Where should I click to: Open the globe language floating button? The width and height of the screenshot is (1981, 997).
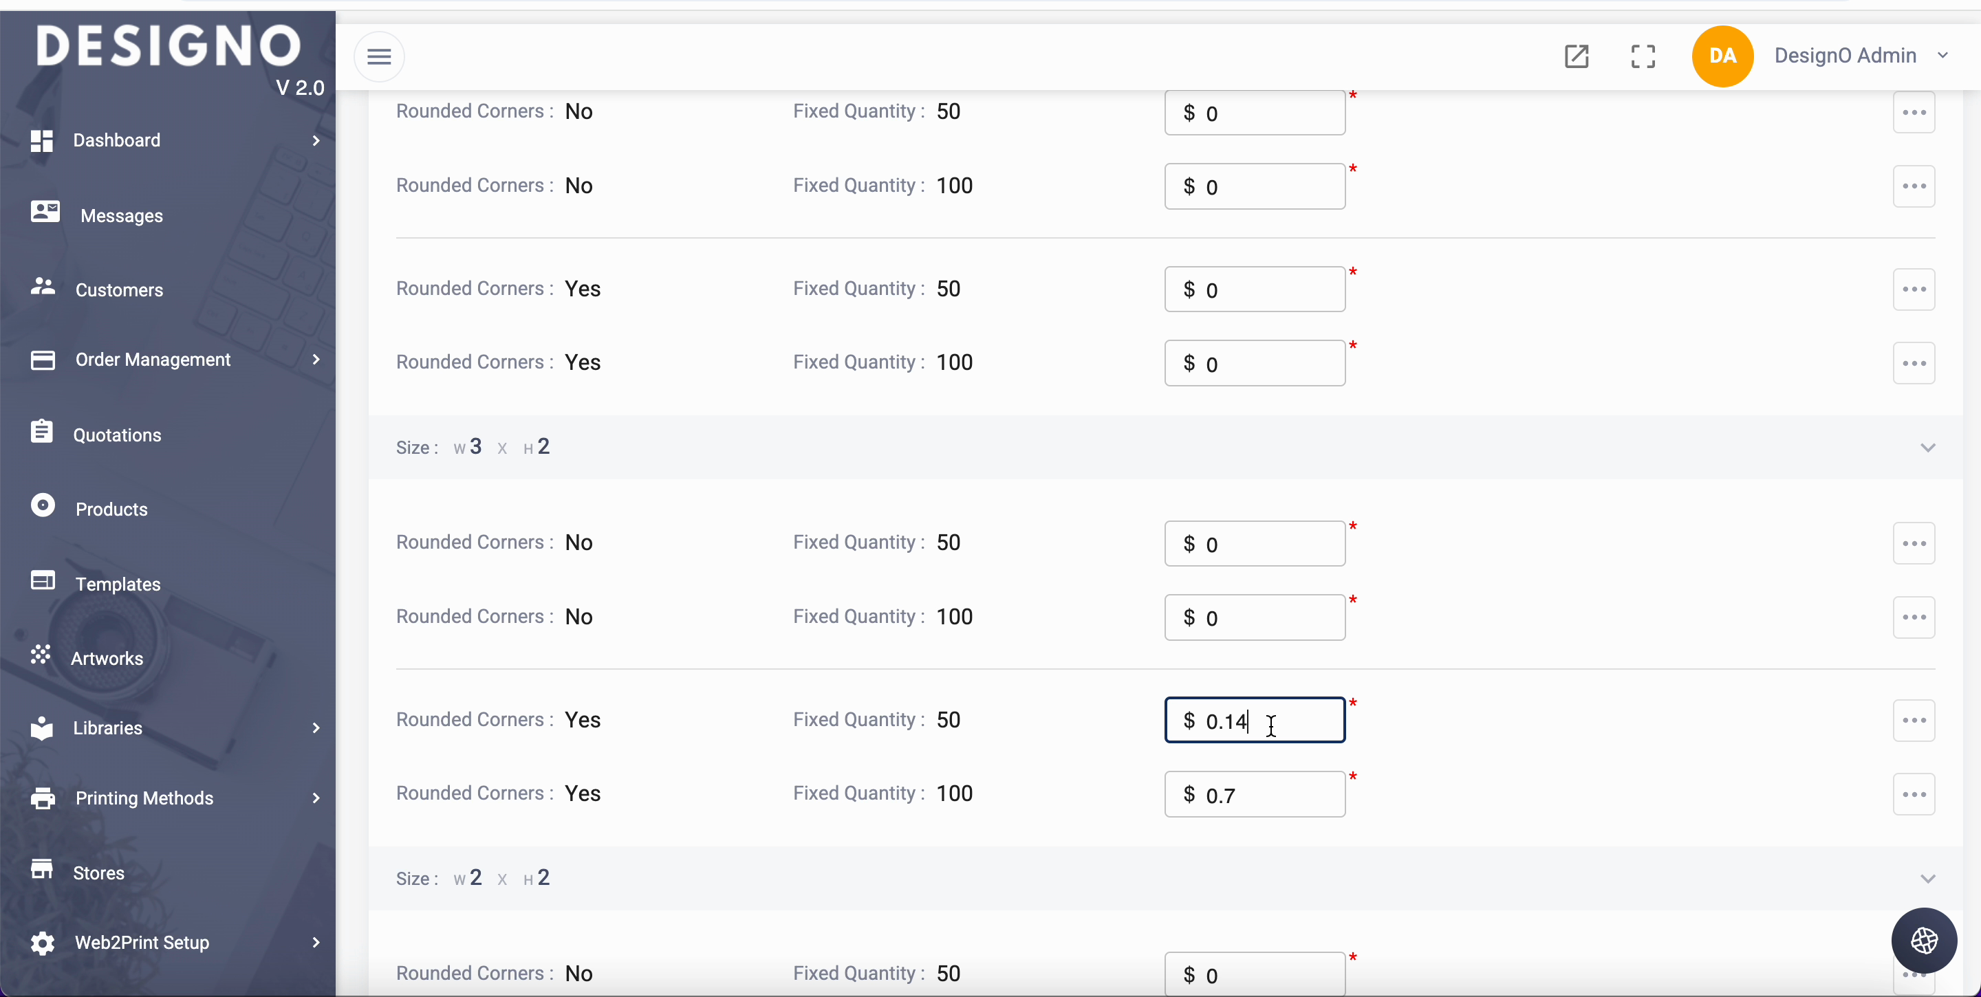coord(1924,940)
